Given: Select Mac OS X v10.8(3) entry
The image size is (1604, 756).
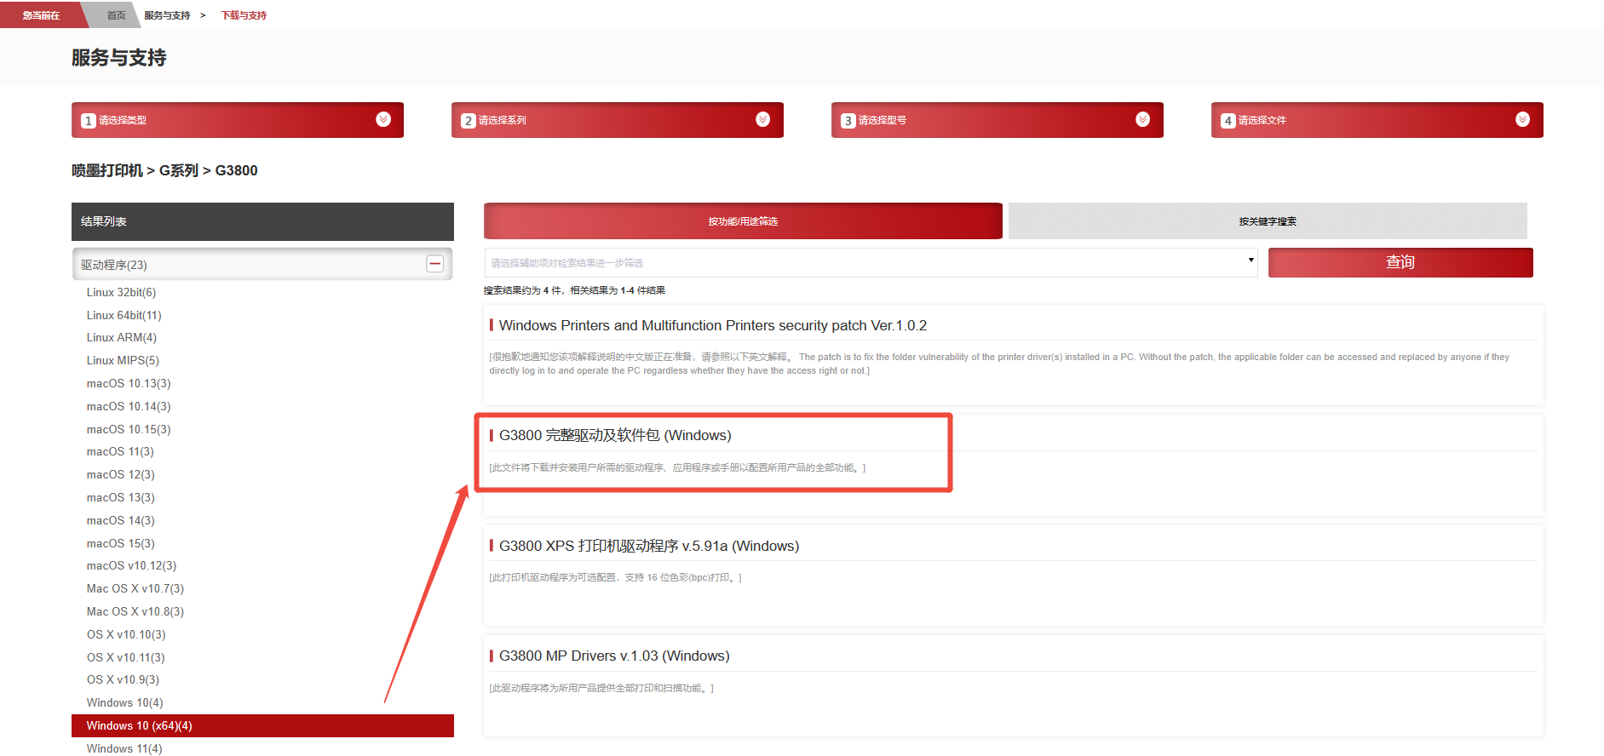Looking at the screenshot, I should [x=135, y=611].
